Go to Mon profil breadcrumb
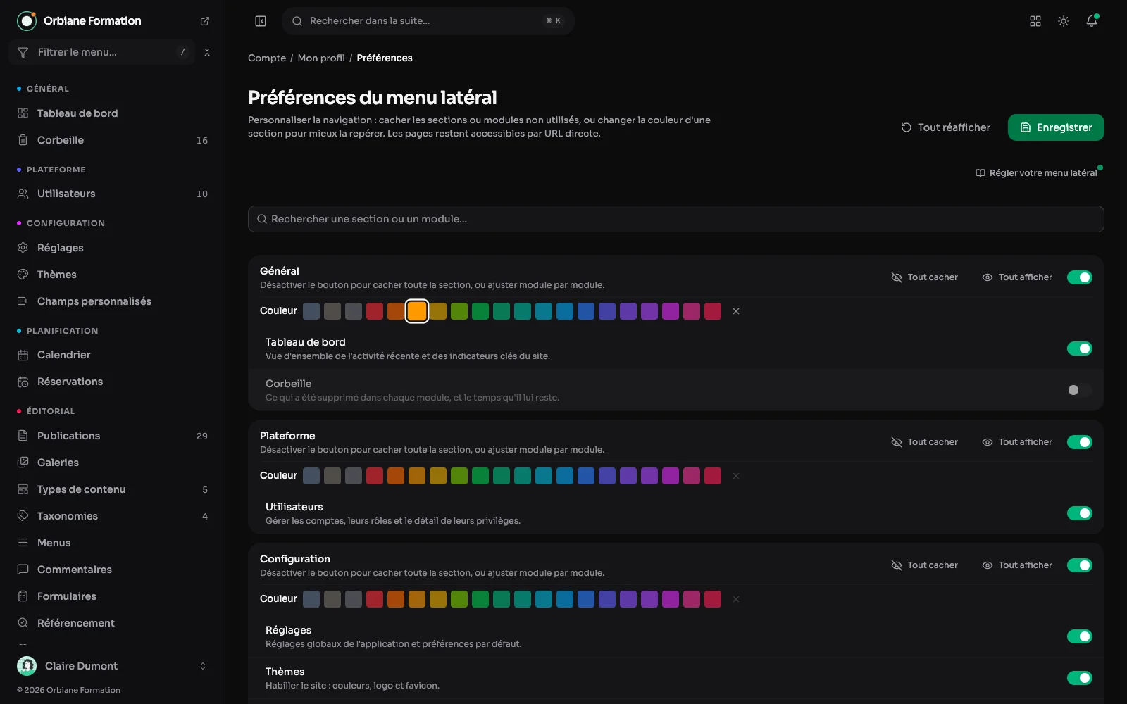 [x=321, y=58]
